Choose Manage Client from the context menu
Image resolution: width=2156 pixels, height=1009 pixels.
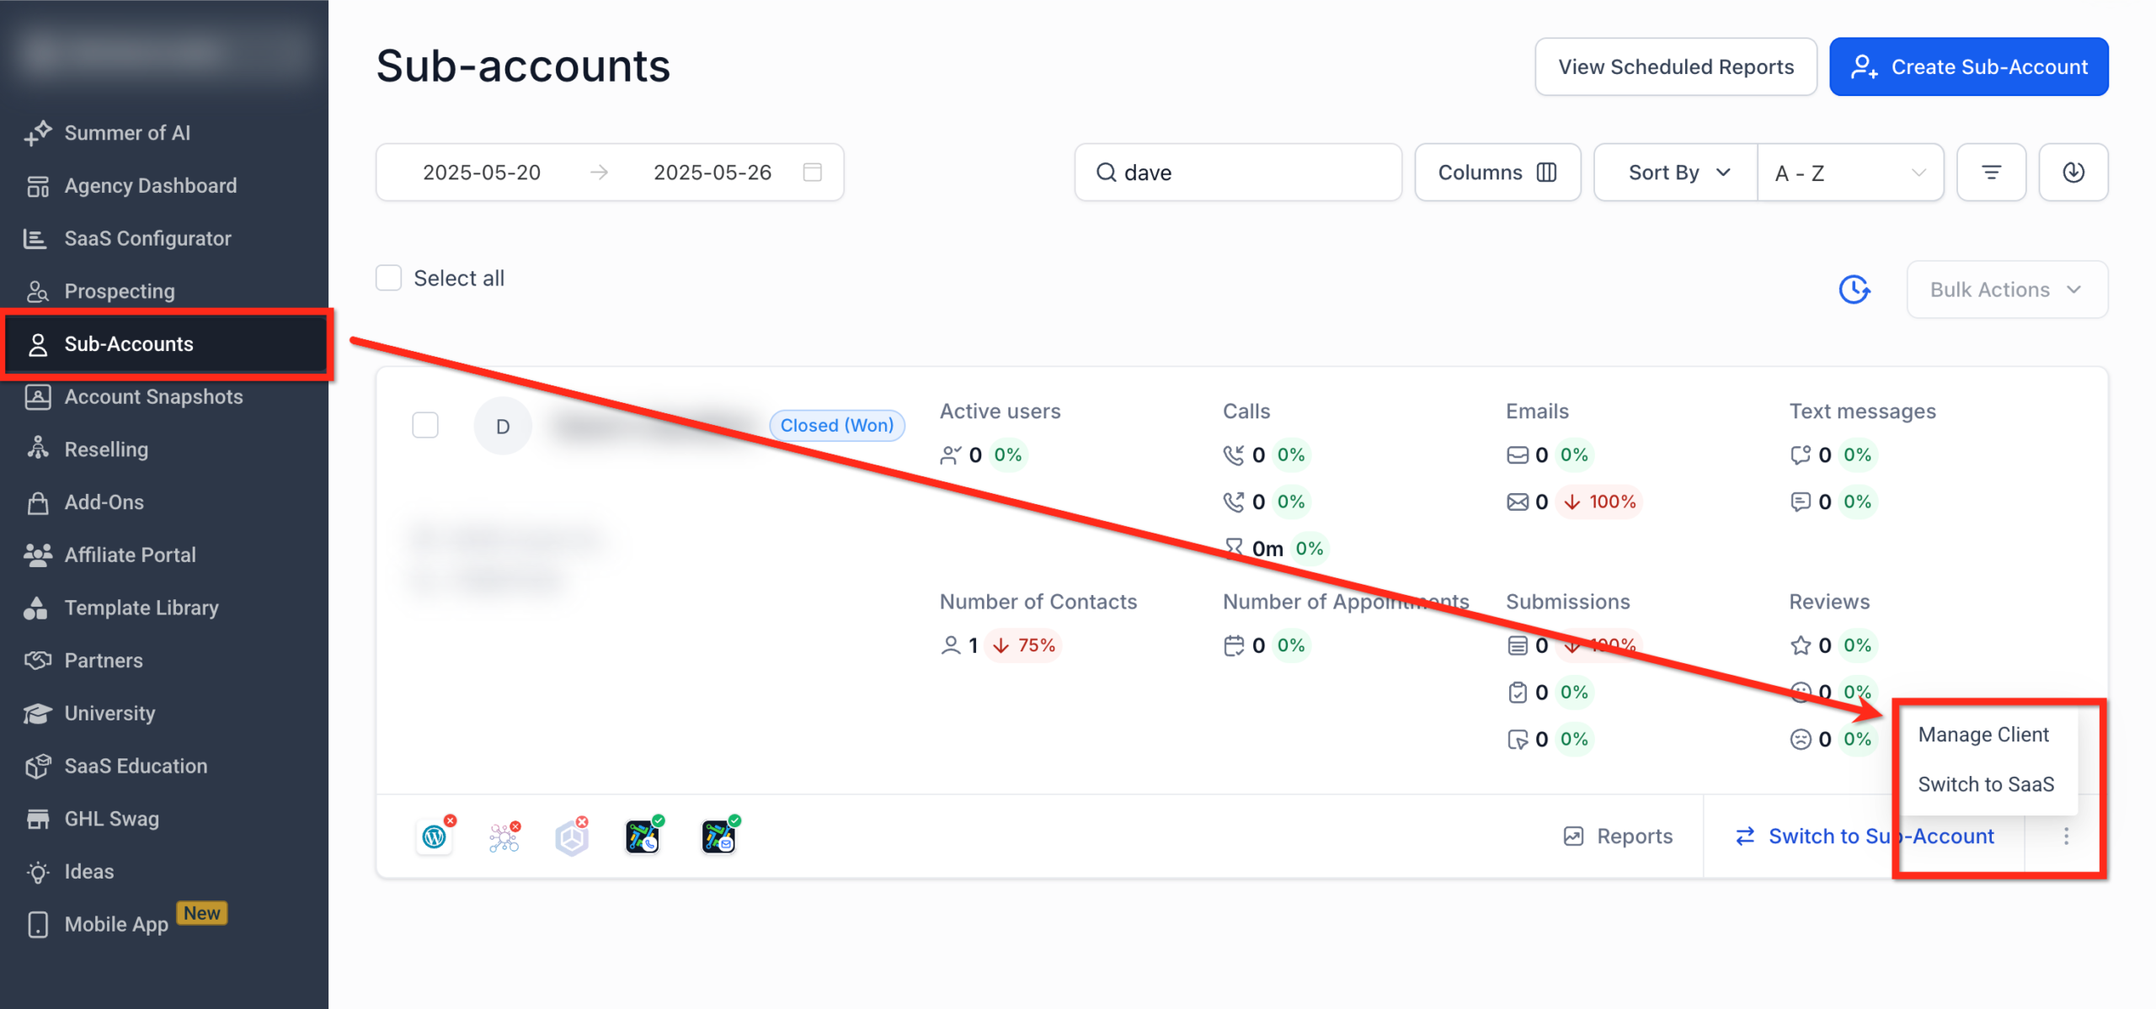coord(1983,733)
